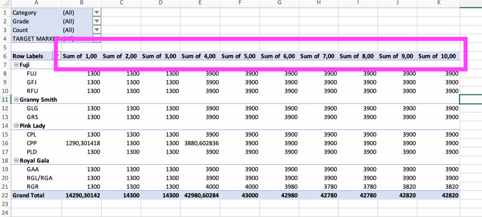Collapse the Pink Lady group
This screenshot has width=482, height=217.
[x=16, y=125]
